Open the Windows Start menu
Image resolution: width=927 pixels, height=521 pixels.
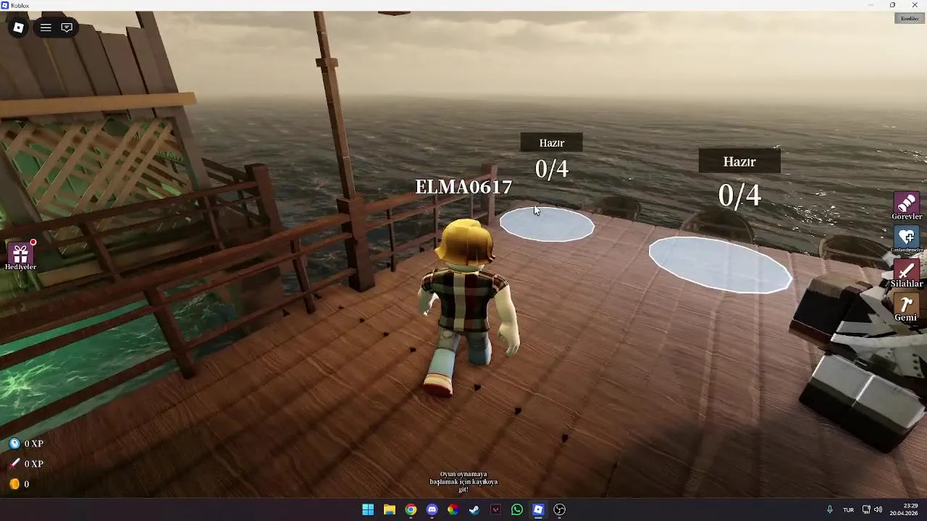(x=368, y=509)
